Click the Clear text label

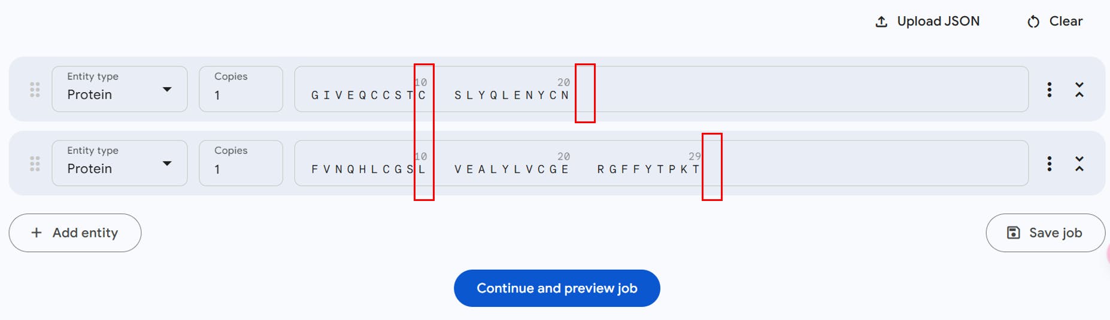1066,22
